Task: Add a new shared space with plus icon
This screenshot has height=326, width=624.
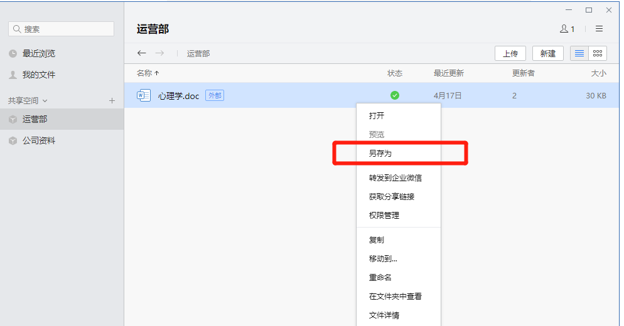Action: [112, 101]
